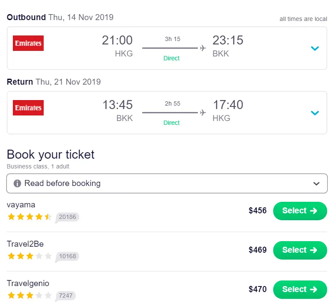This screenshot has width=331, height=304.
Task: Click the outbound flight airplane icon
Action: (x=203, y=48)
